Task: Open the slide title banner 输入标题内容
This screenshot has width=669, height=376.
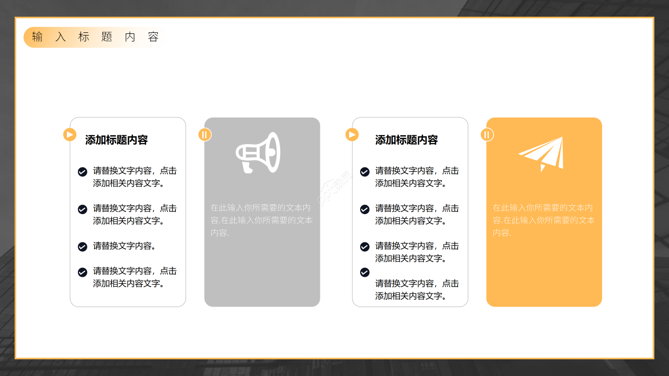Action: coord(94,37)
